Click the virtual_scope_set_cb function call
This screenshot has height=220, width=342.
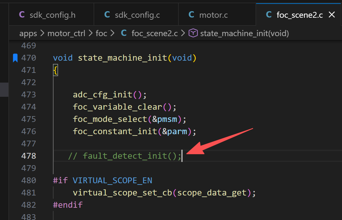tap(123, 193)
